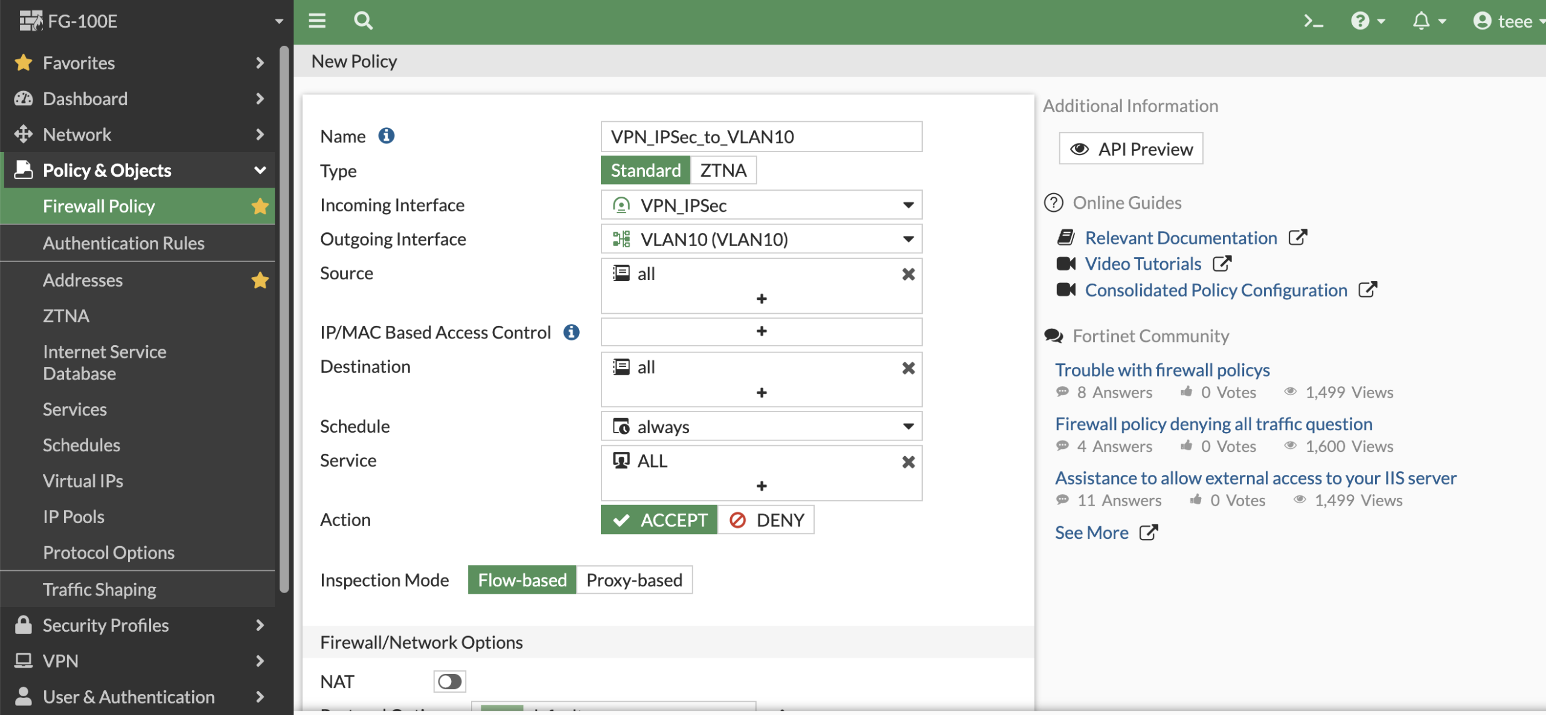Enable the NAT toggle
The image size is (1546, 715).
point(449,681)
